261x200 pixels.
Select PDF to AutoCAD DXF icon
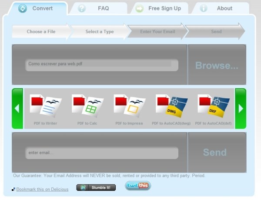point(213,106)
